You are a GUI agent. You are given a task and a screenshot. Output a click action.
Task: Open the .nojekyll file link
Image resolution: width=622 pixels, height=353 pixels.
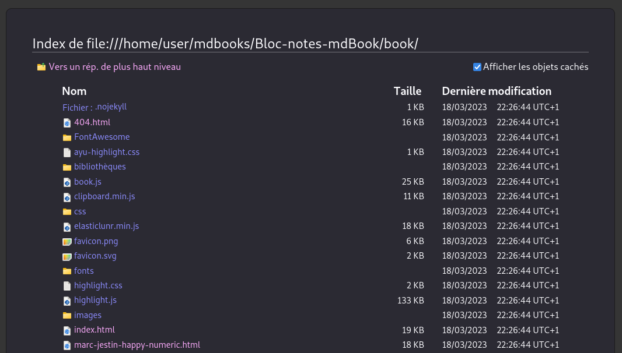[111, 107]
